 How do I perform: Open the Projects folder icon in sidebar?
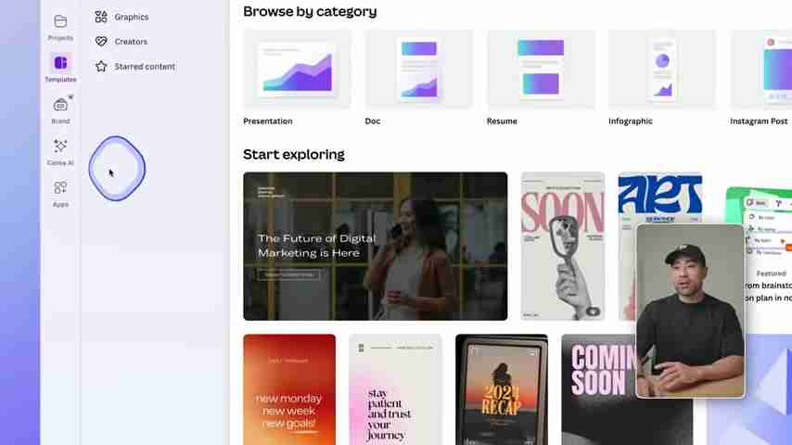(x=60, y=21)
